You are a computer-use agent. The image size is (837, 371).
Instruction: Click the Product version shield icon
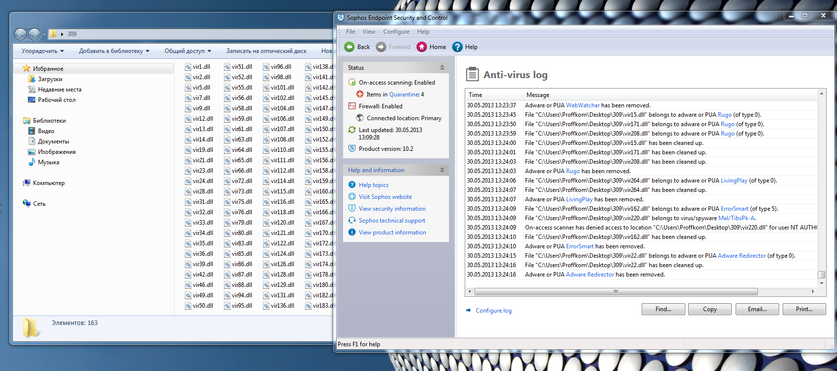352,148
